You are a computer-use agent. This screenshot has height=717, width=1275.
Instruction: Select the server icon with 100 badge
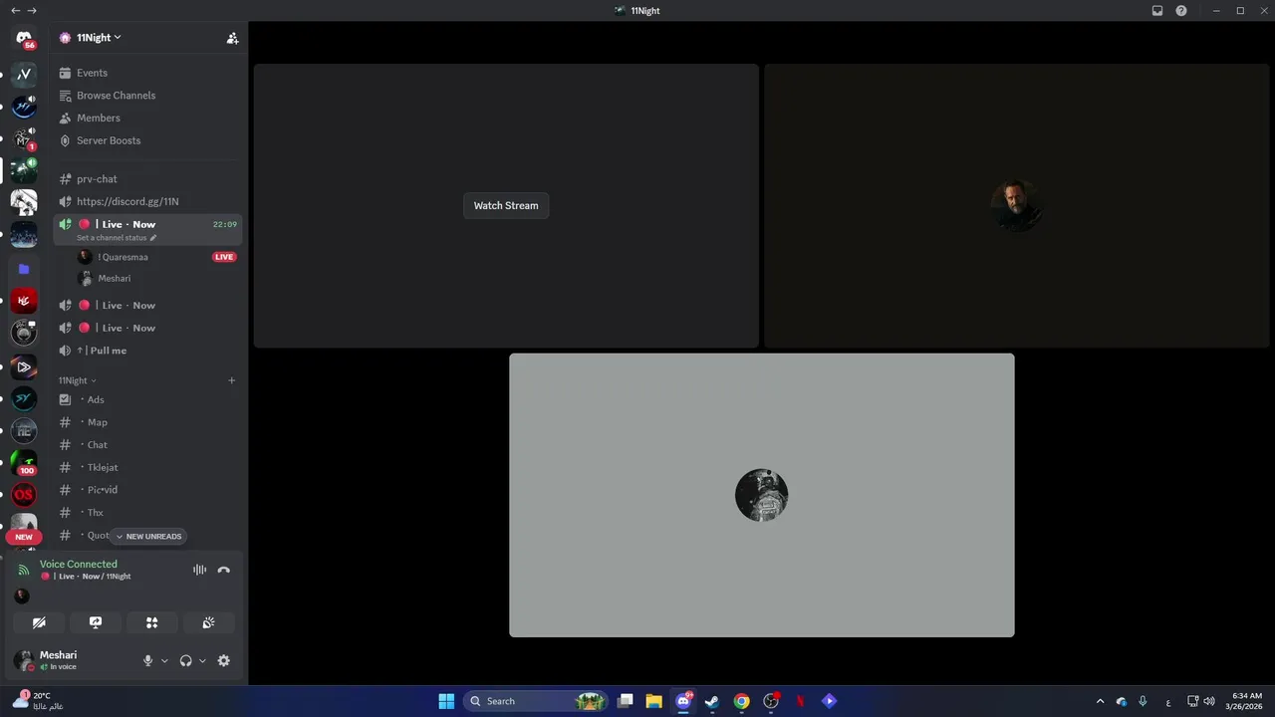(x=24, y=462)
